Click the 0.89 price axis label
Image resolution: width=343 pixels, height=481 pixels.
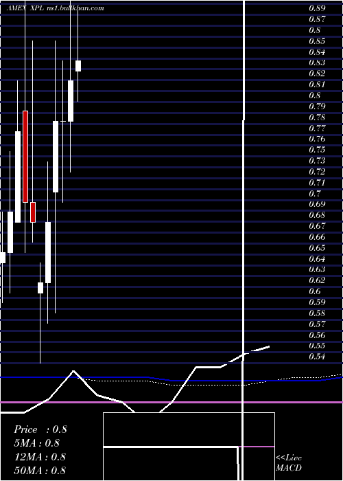tap(317, 8)
